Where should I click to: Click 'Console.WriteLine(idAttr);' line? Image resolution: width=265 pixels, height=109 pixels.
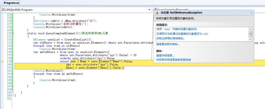pyautogui.click(x=53, y=27)
